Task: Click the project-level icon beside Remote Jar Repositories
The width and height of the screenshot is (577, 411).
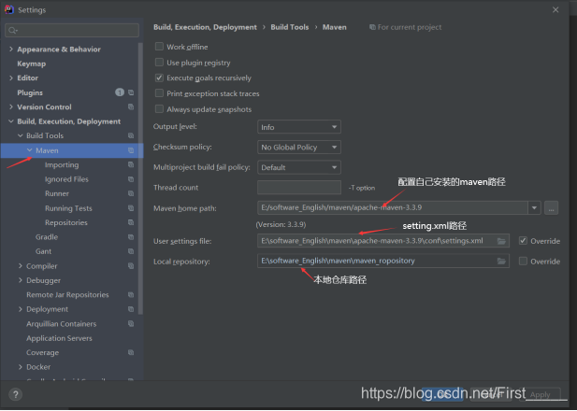Action: [x=131, y=295]
